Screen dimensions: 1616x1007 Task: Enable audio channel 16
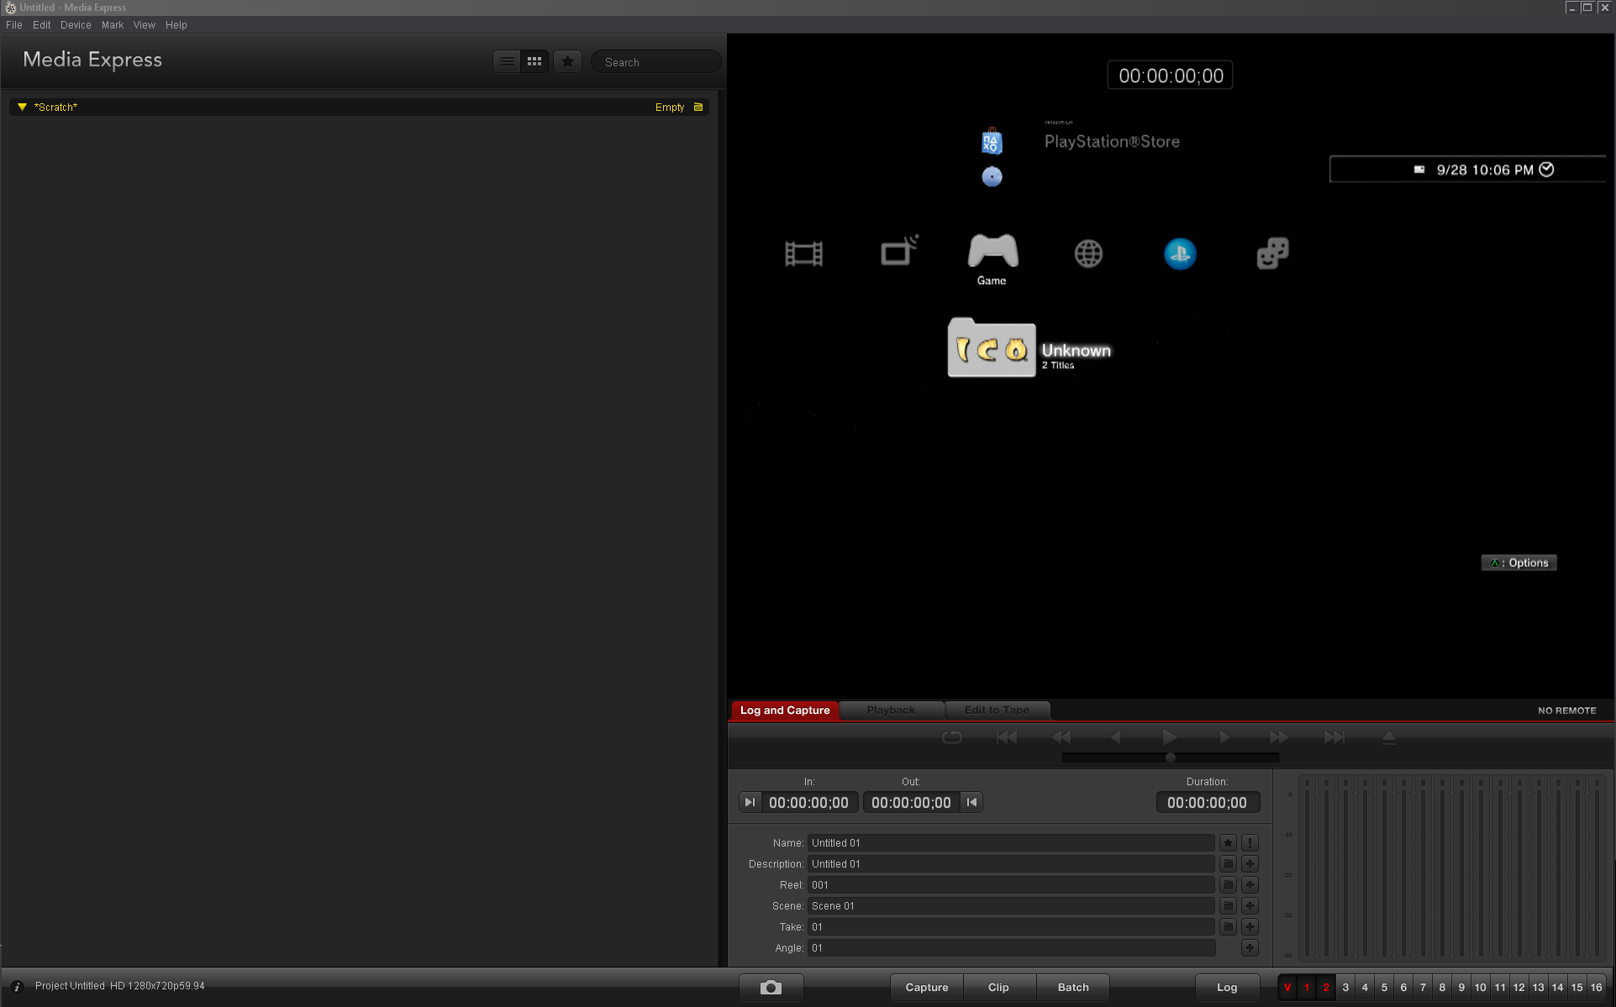[x=1596, y=988]
